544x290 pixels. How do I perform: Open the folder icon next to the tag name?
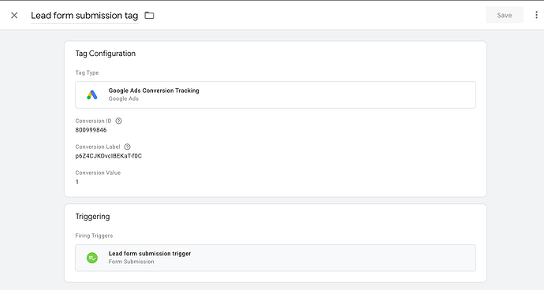[149, 15]
